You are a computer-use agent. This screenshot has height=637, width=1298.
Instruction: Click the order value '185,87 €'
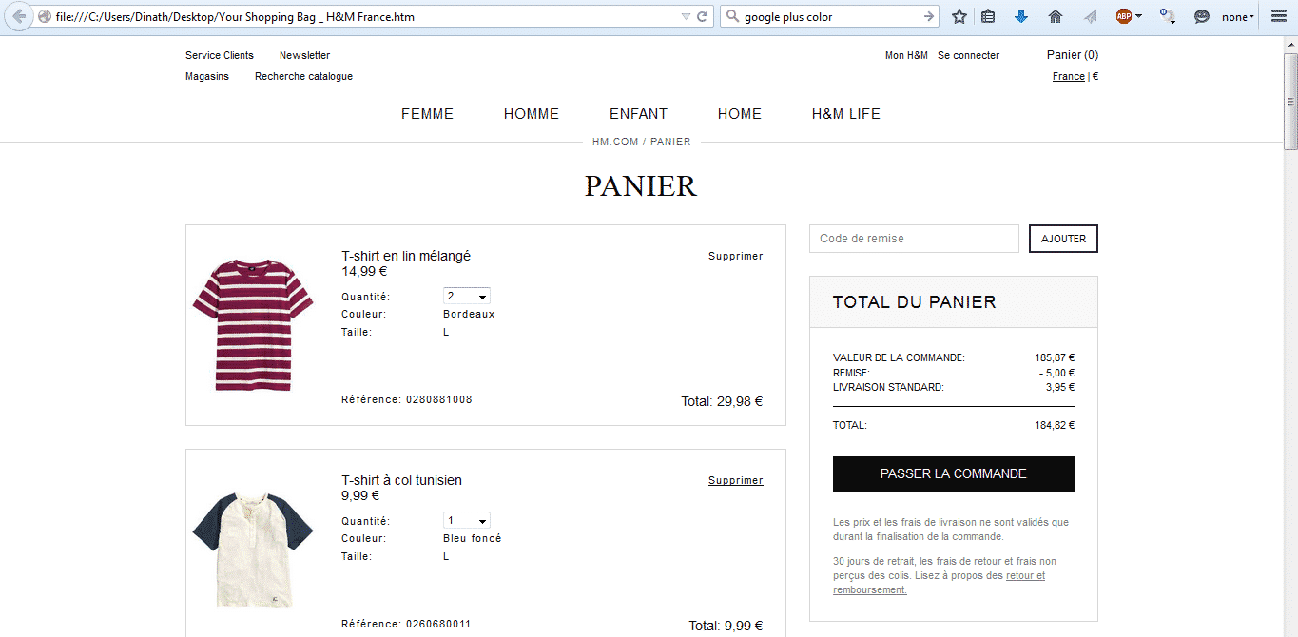[1055, 358]
